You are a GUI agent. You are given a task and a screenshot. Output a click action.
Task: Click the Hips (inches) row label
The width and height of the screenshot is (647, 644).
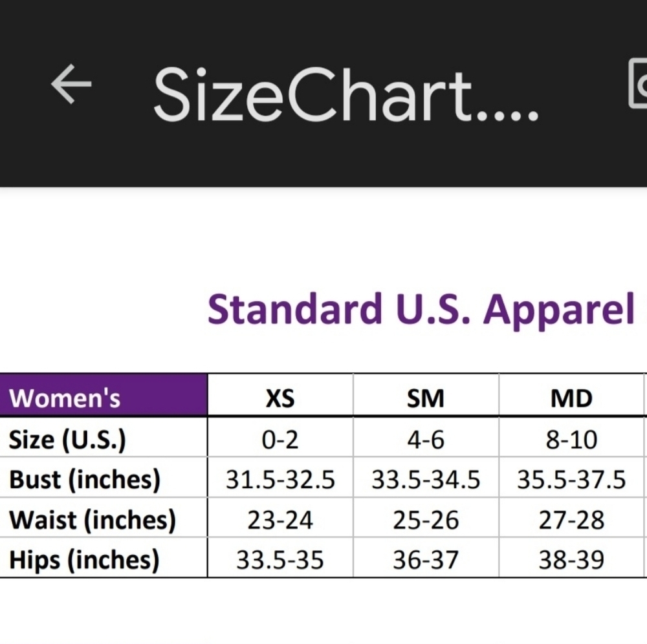(x=83, y=560)
